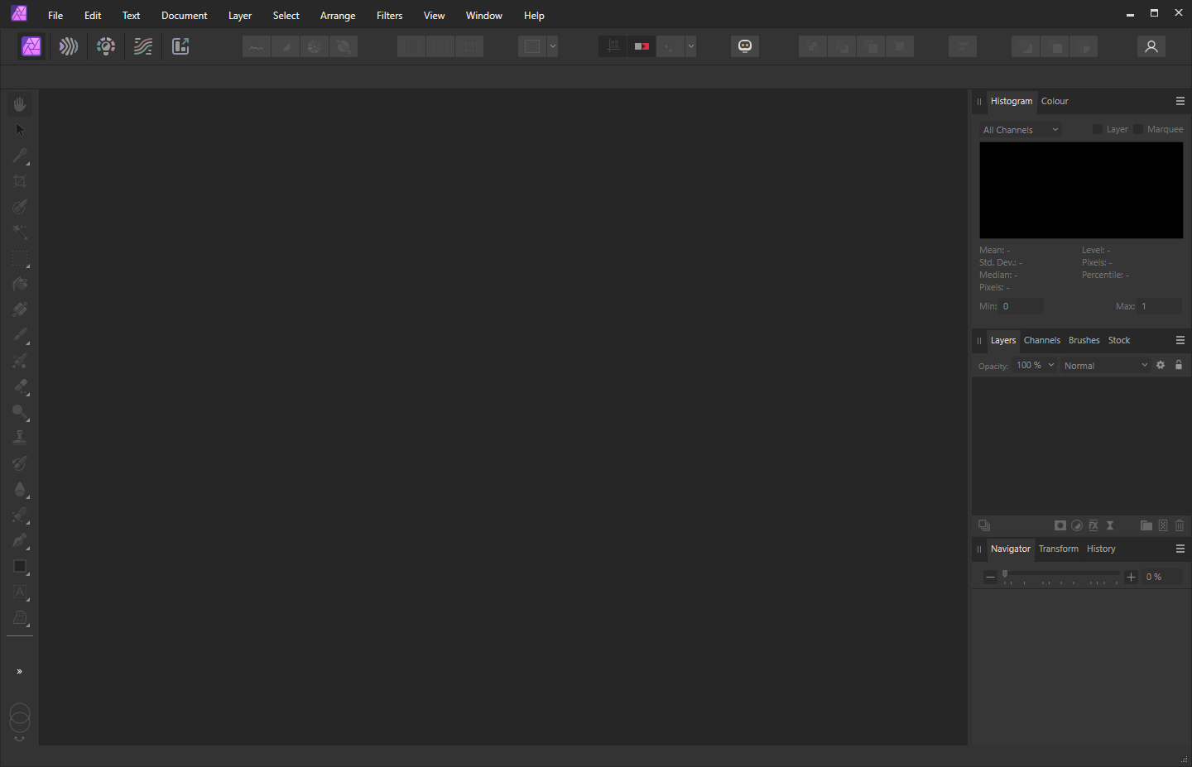Enable the Marquee checkbox in Histogram panel
Screen dimensions: 1192x767
1137,129
